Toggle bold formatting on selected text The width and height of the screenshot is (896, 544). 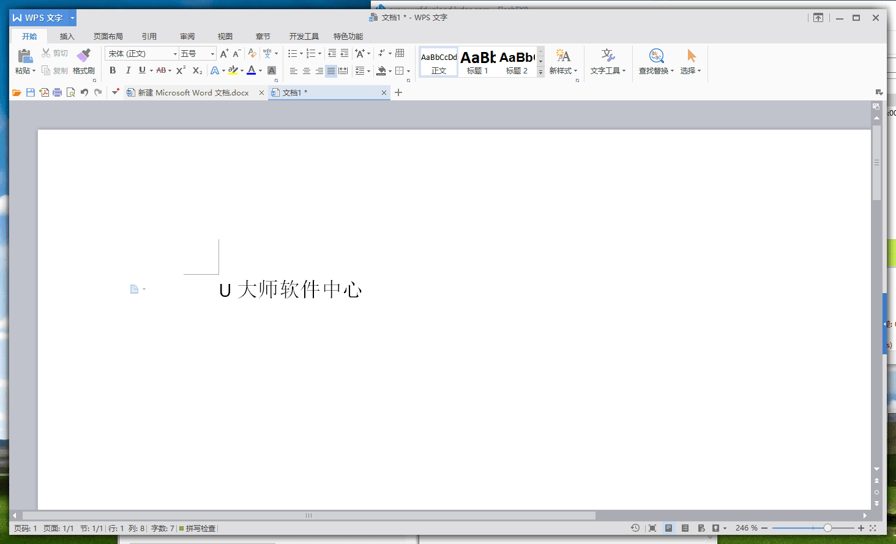[113, 70]
